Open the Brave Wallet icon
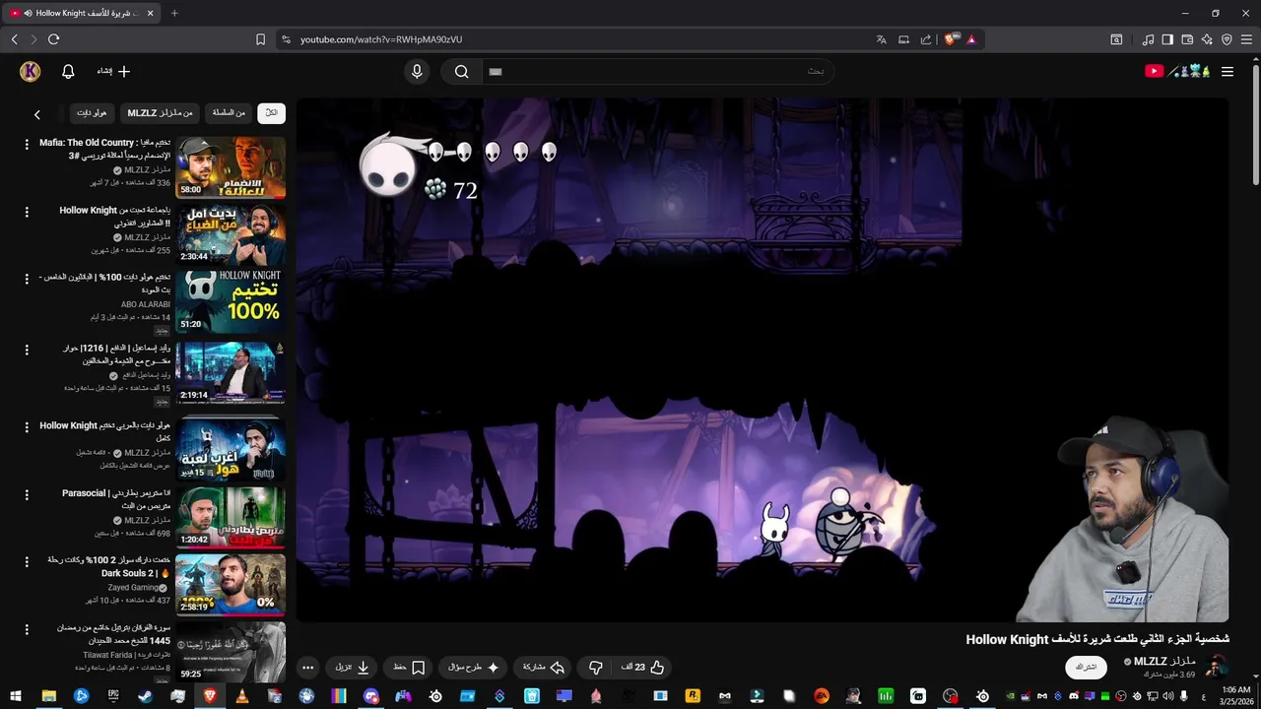 click(1187, 39)
